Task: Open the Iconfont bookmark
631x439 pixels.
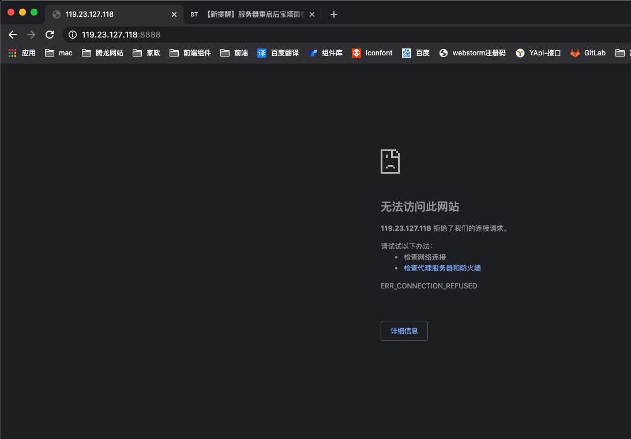Action: click(x=372, y=53)
